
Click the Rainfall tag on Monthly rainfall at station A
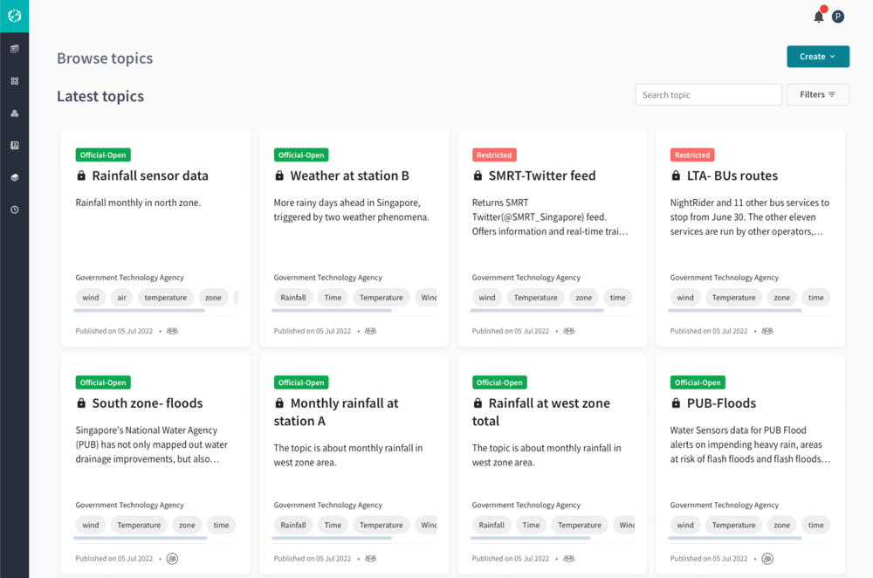pyautogui.click(x=293, y=525)
